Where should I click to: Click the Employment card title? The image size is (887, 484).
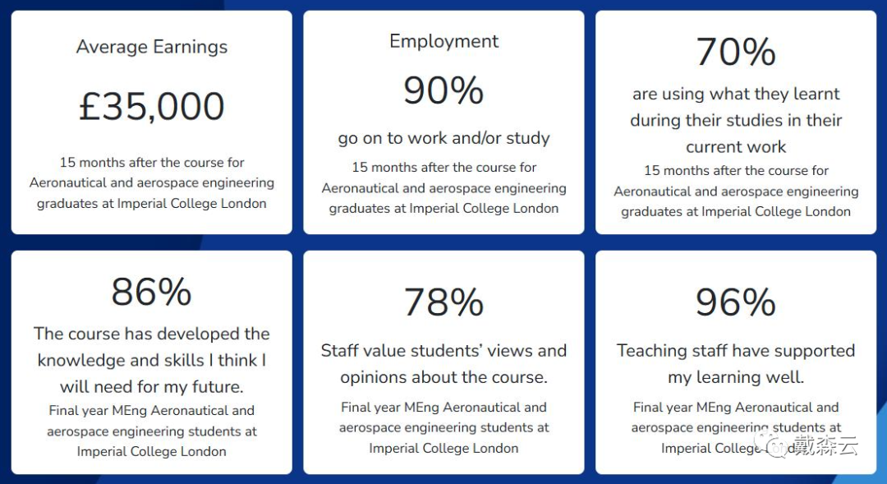(x=443, y=41)
